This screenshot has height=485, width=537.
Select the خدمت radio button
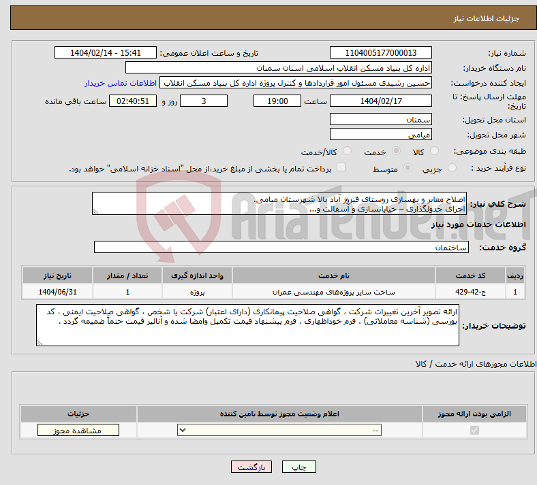[x=396, y=151]
